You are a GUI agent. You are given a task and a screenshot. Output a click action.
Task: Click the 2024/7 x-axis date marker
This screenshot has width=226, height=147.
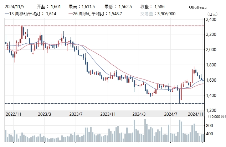pos(171,114)
